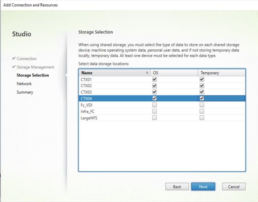Viewport: 258px width, 202px height.
Task: Enable OS storage on LargeNFS
Action: click(154, 117)
